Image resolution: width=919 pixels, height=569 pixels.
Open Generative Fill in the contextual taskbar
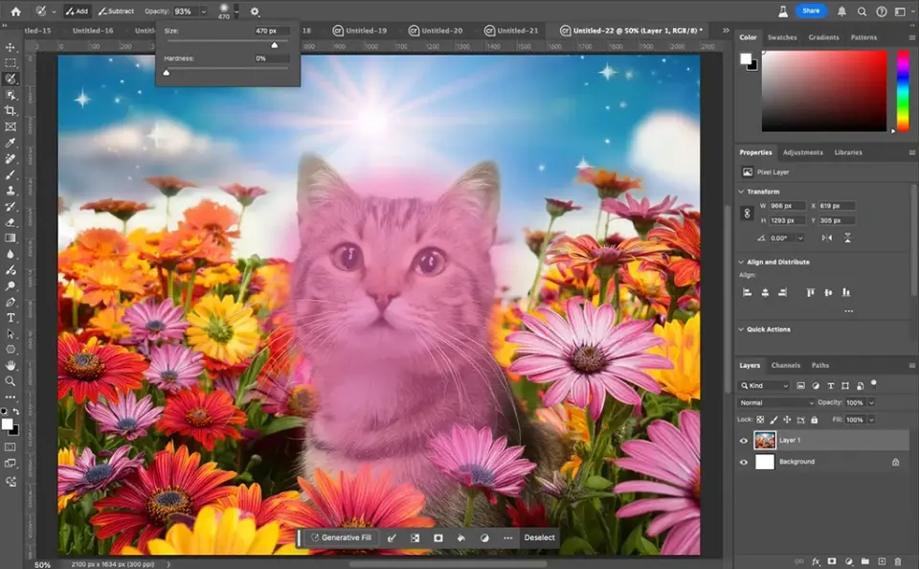pyautogui.click(x=342, y=537)
